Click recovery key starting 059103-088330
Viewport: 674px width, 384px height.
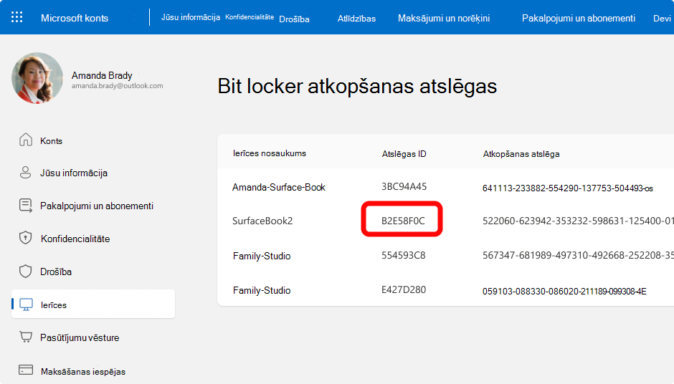(x=564, y=291)
